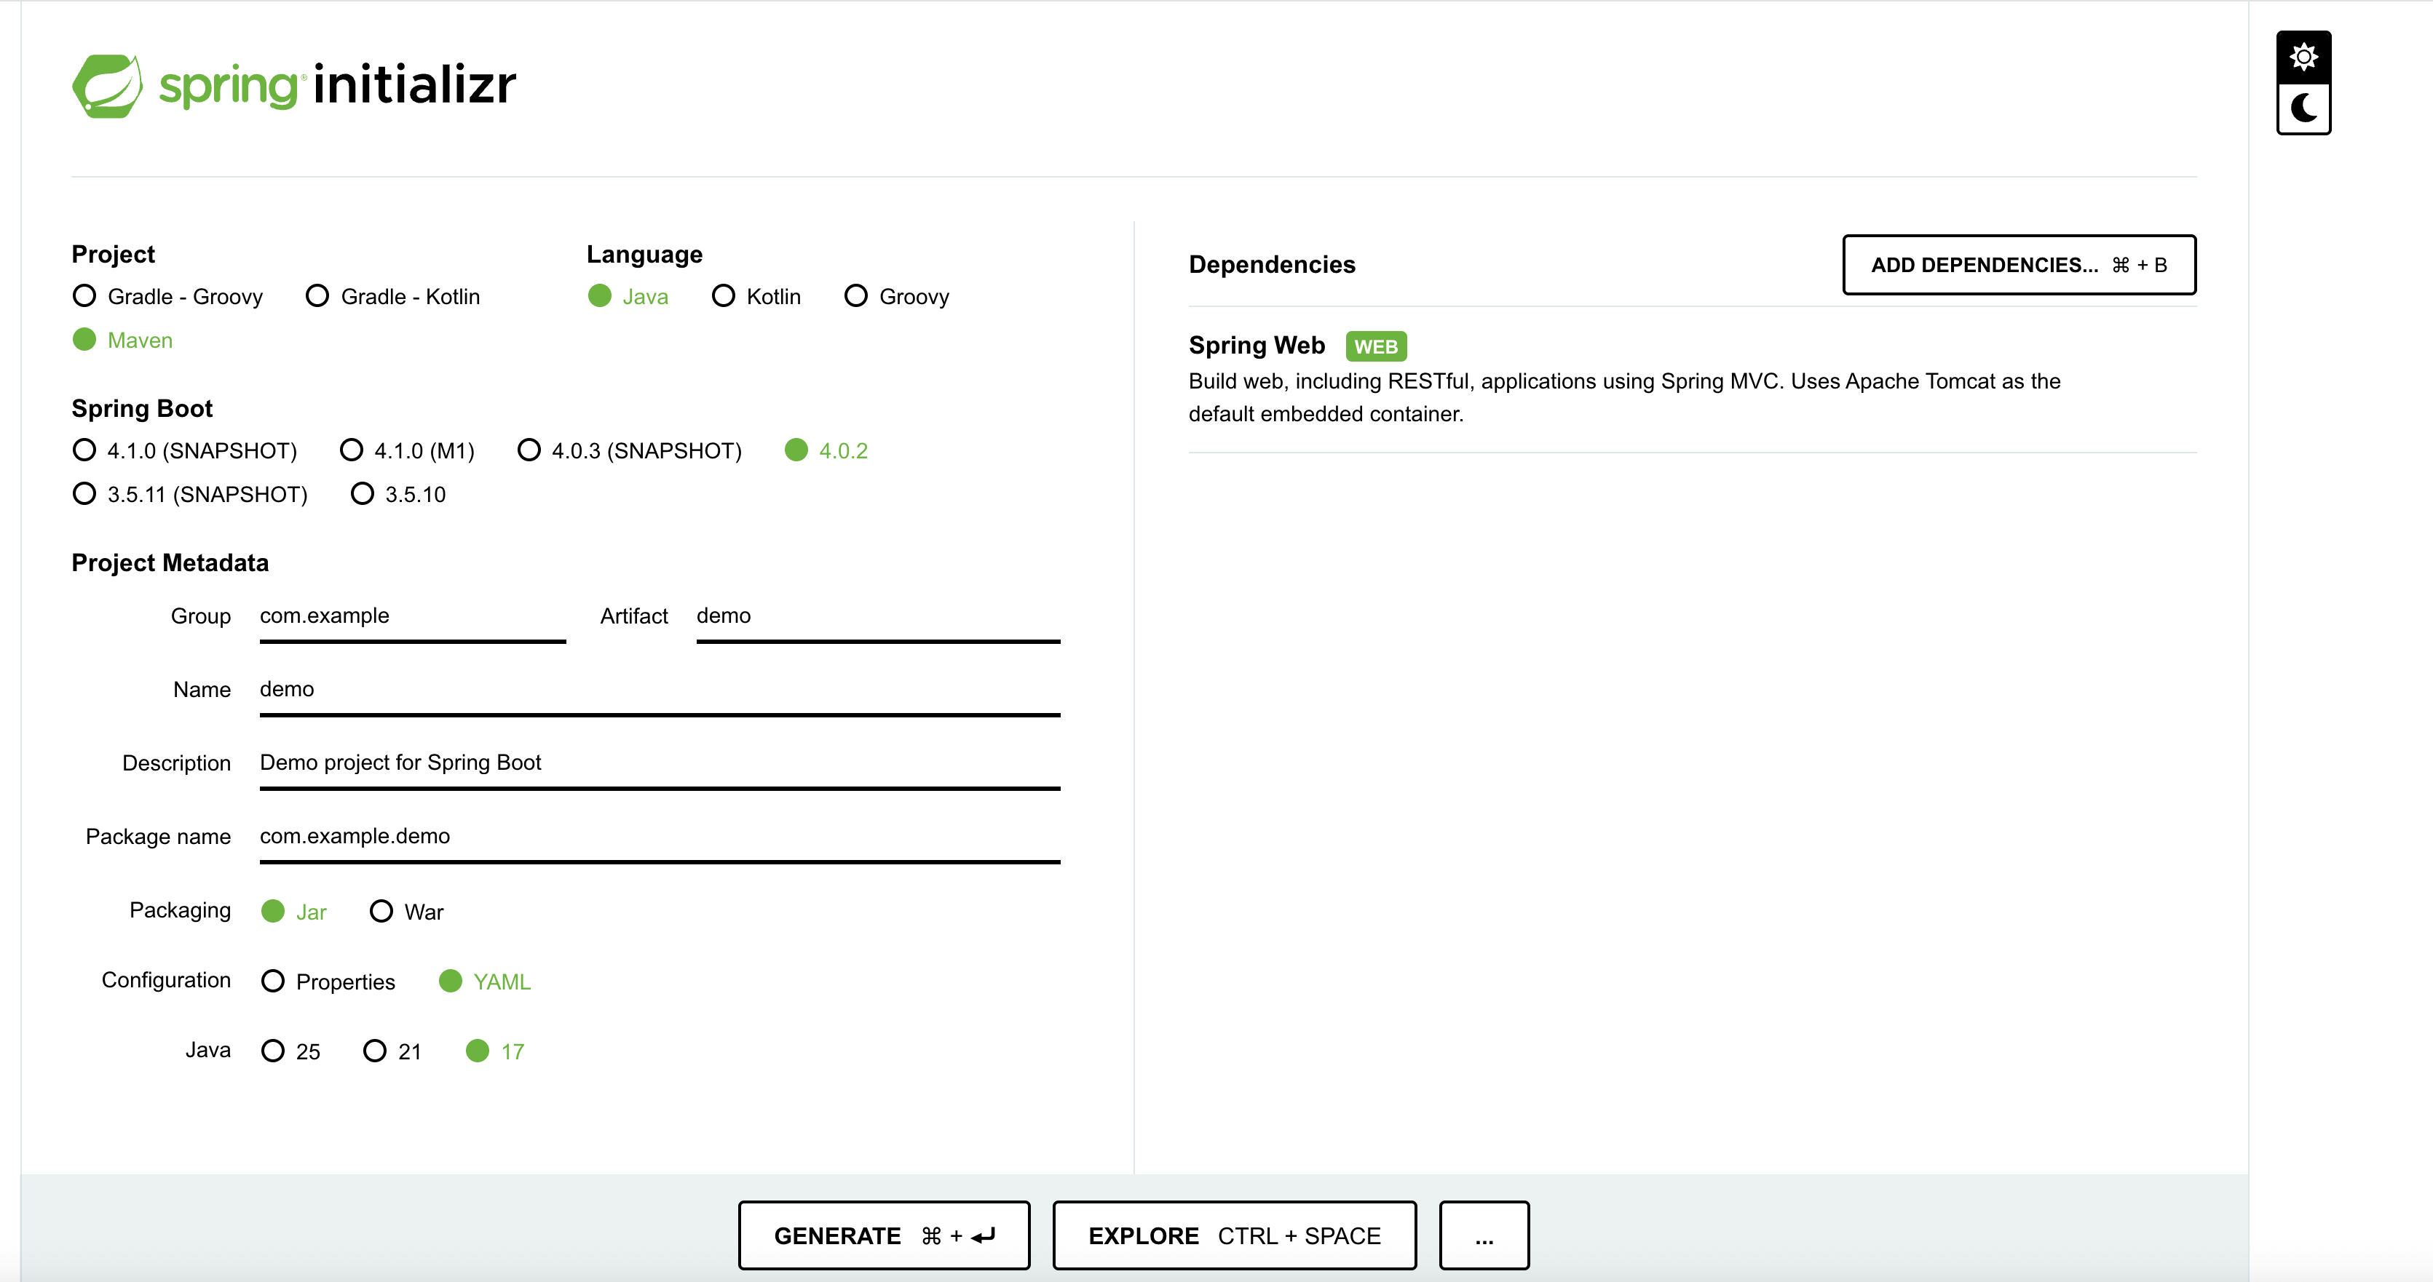
Task: Select Spring Boot 4.0.3 (SNAPSHOT)
Action: click(x=629, y=450)
